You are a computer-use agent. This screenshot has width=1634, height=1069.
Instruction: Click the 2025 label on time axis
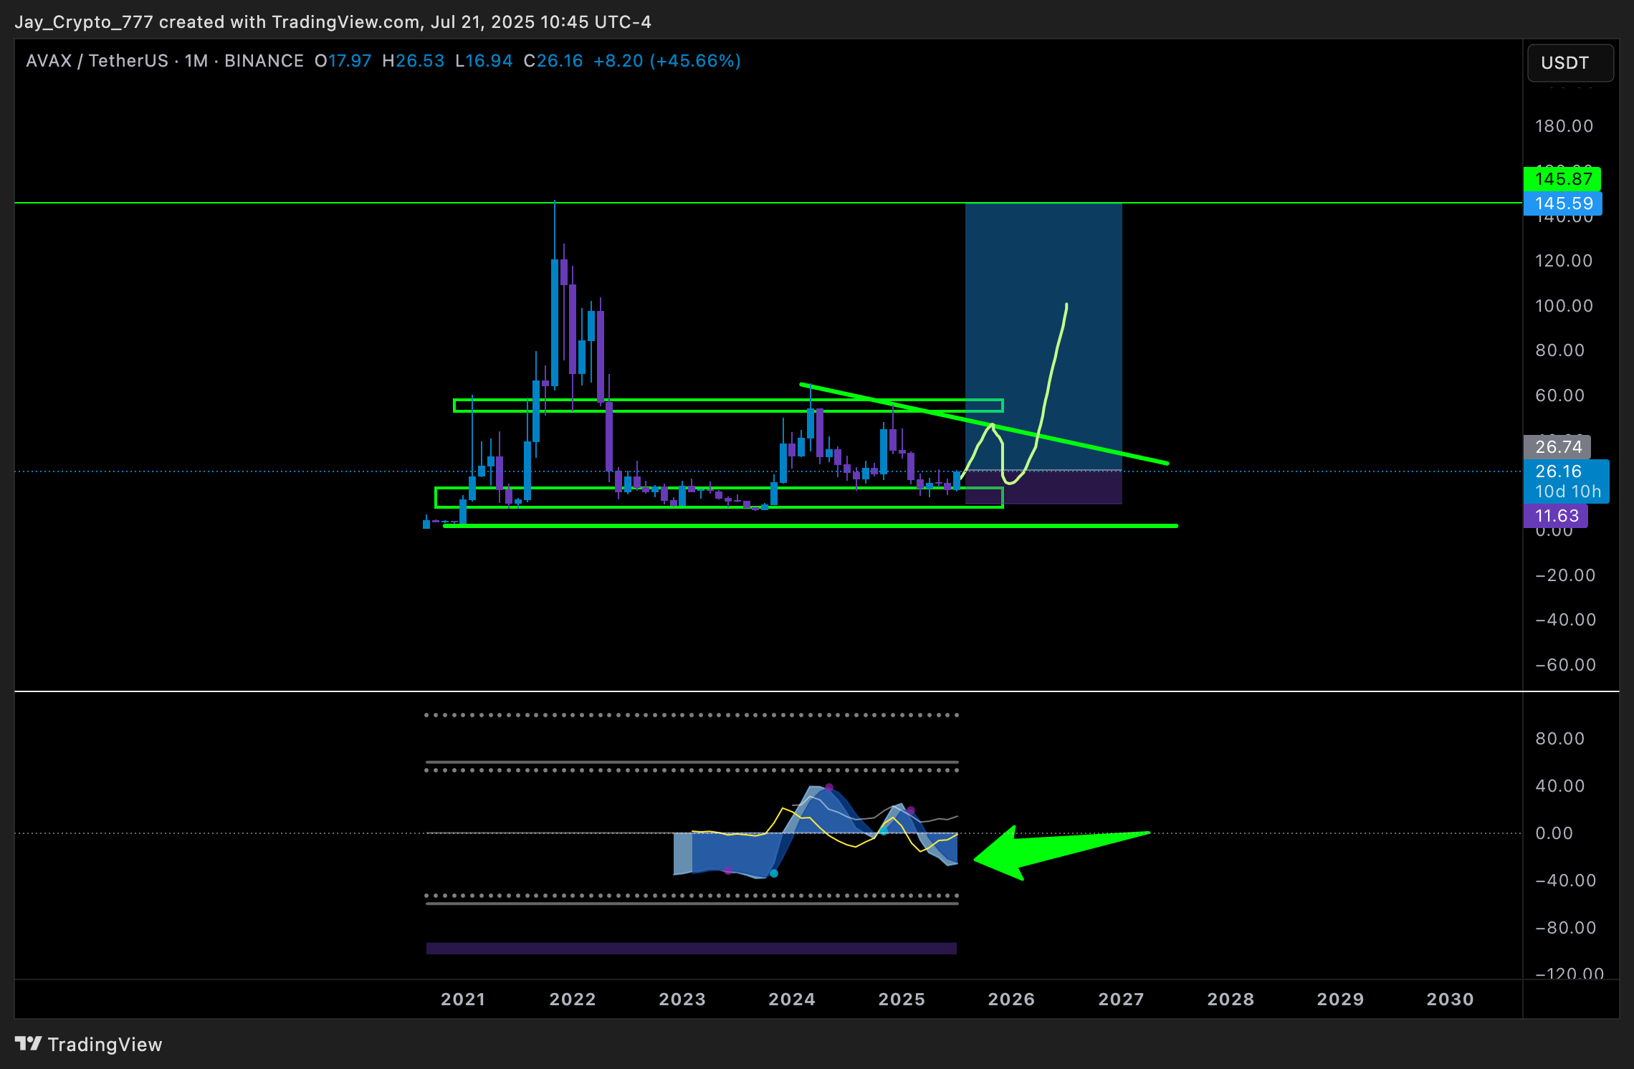pyautogui.click(x=902, y=999)
